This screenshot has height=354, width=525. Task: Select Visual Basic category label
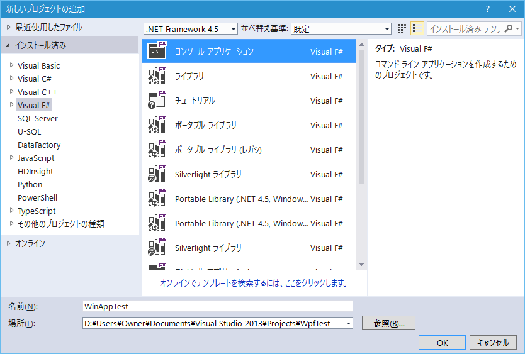[x=38, y=65]
